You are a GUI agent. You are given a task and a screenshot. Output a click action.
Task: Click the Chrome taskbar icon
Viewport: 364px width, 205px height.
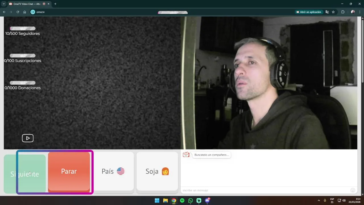[x=174, y=200]
